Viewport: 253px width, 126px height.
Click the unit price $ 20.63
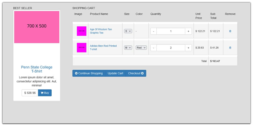[200, 48]
